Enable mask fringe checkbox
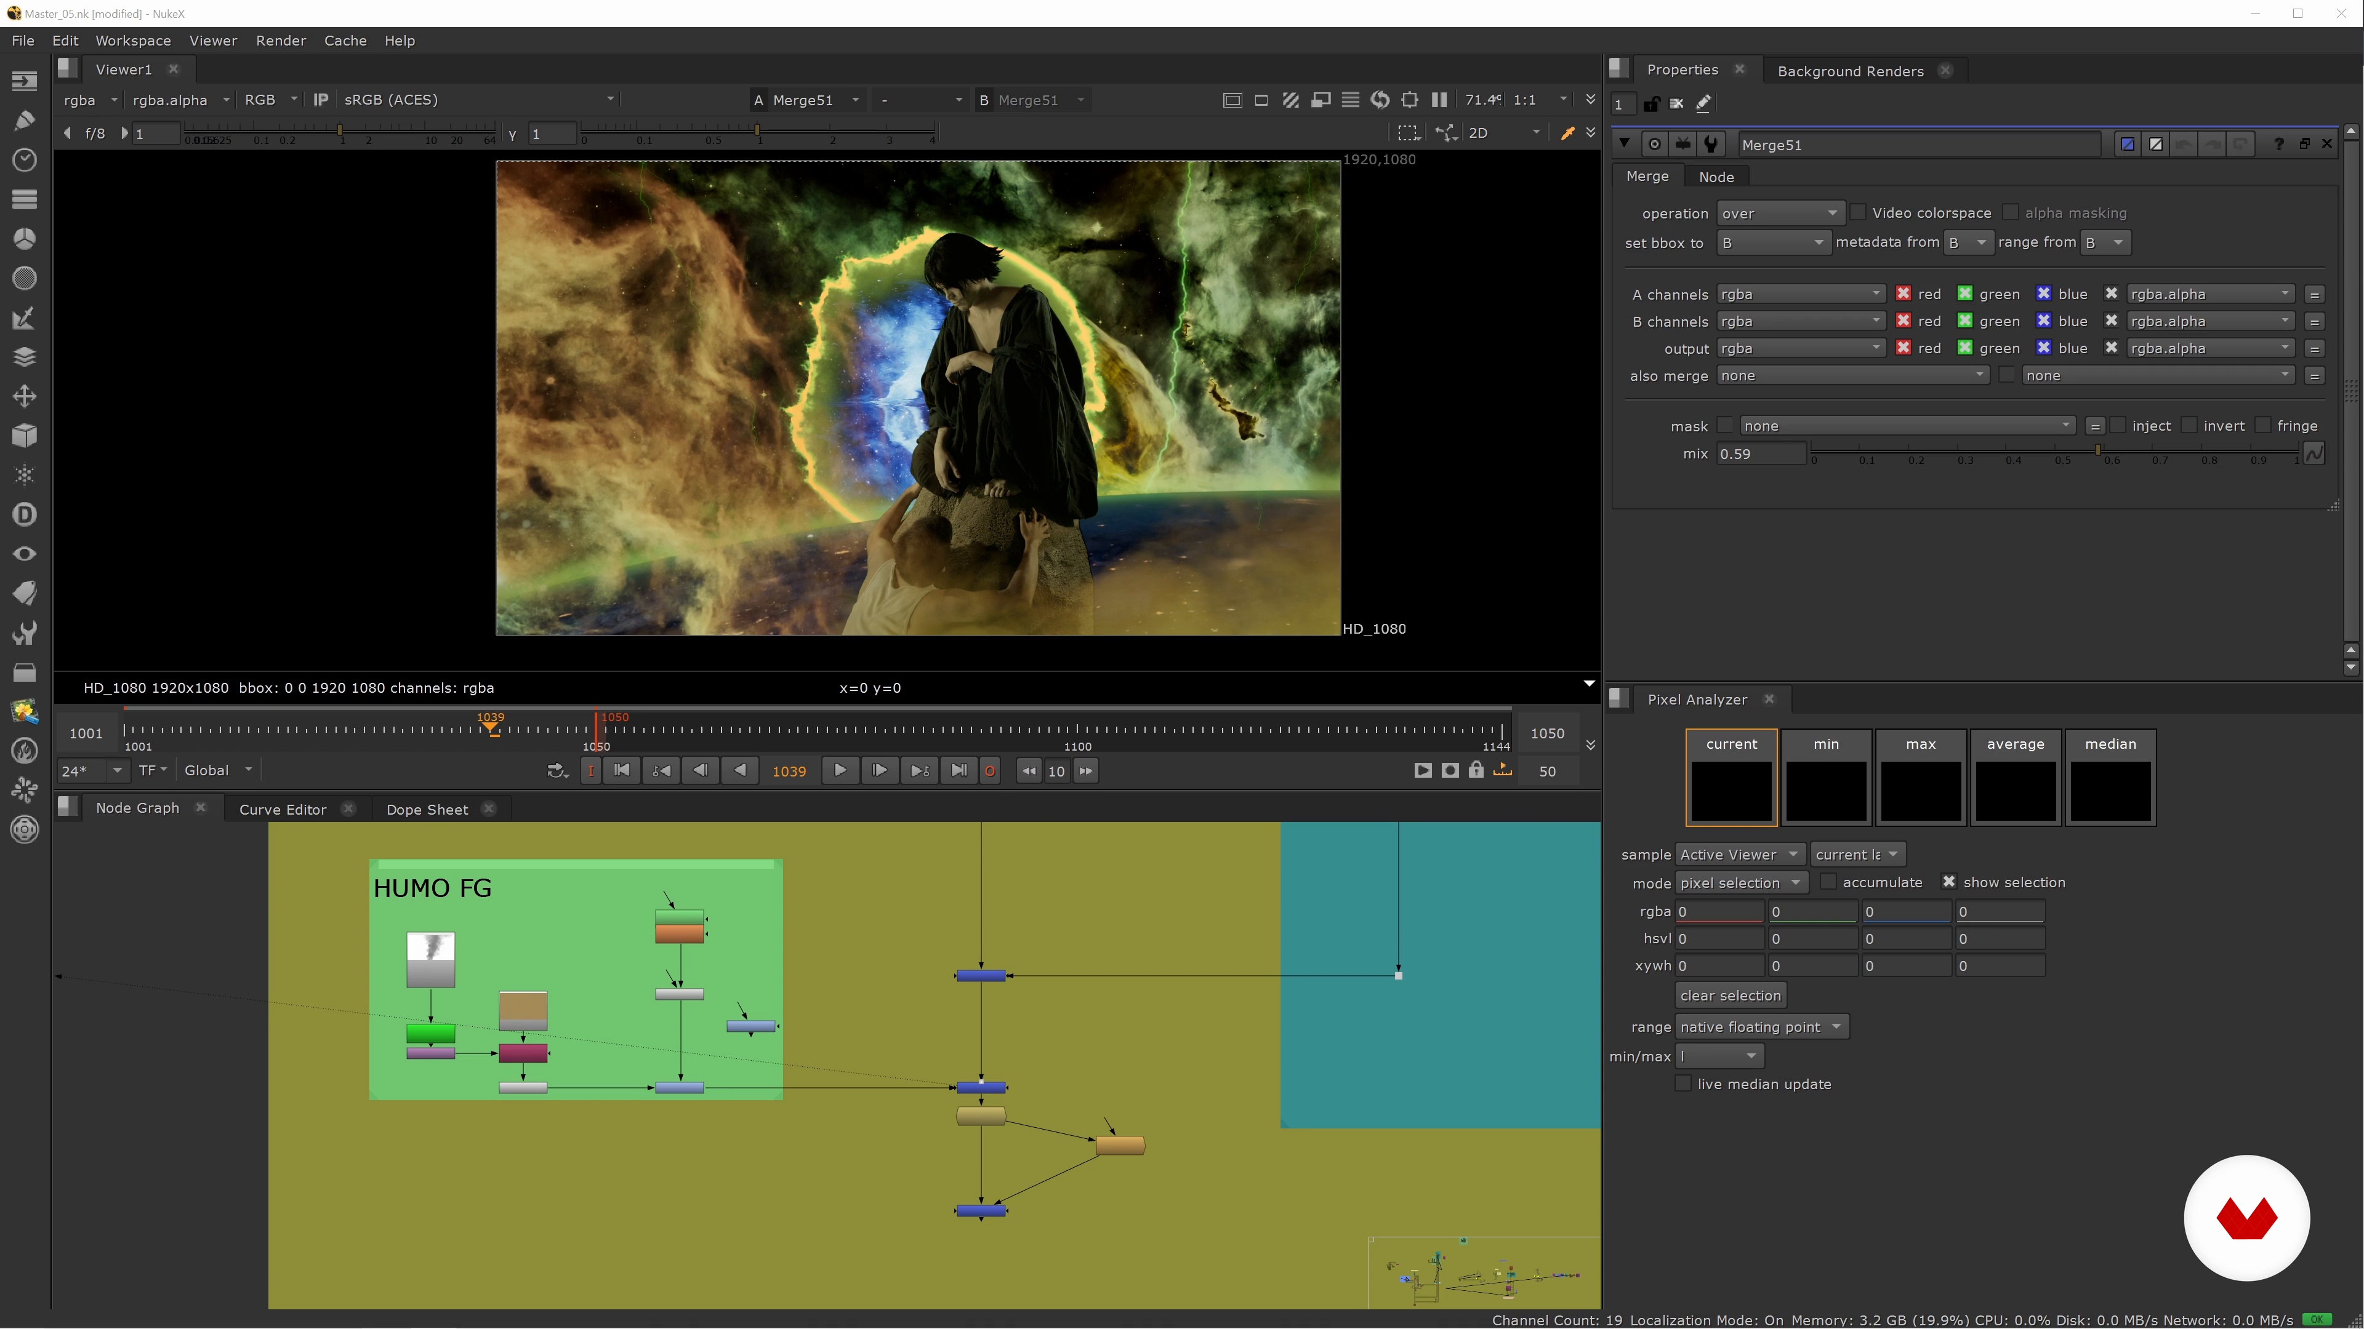The image size is (2364, 1329). [2263, 426]
